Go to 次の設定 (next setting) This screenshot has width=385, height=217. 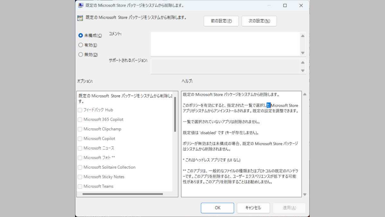point(259,21)
